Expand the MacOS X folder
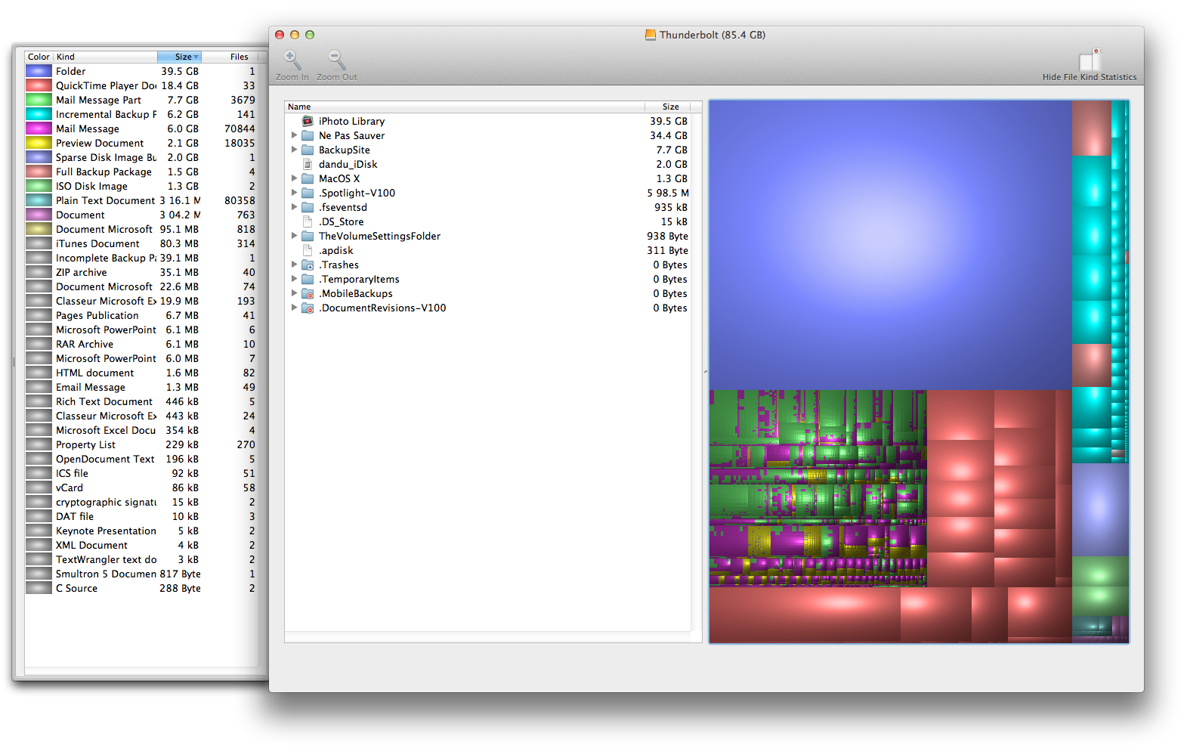Screen dimensions: 1187x752 pos(294,178)
